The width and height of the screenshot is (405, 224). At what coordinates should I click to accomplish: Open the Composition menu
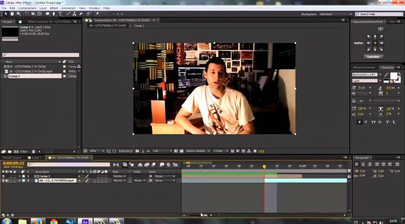27,8
